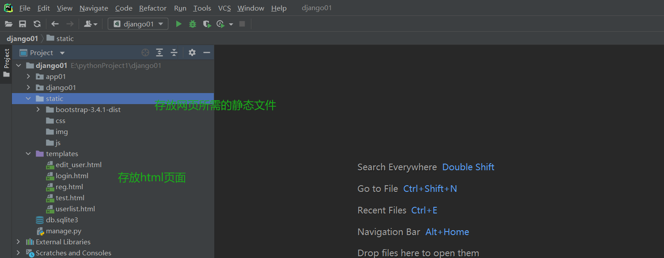Collapse the templates folder
Viewport: 664px width, 258px height.
point(28,153)
